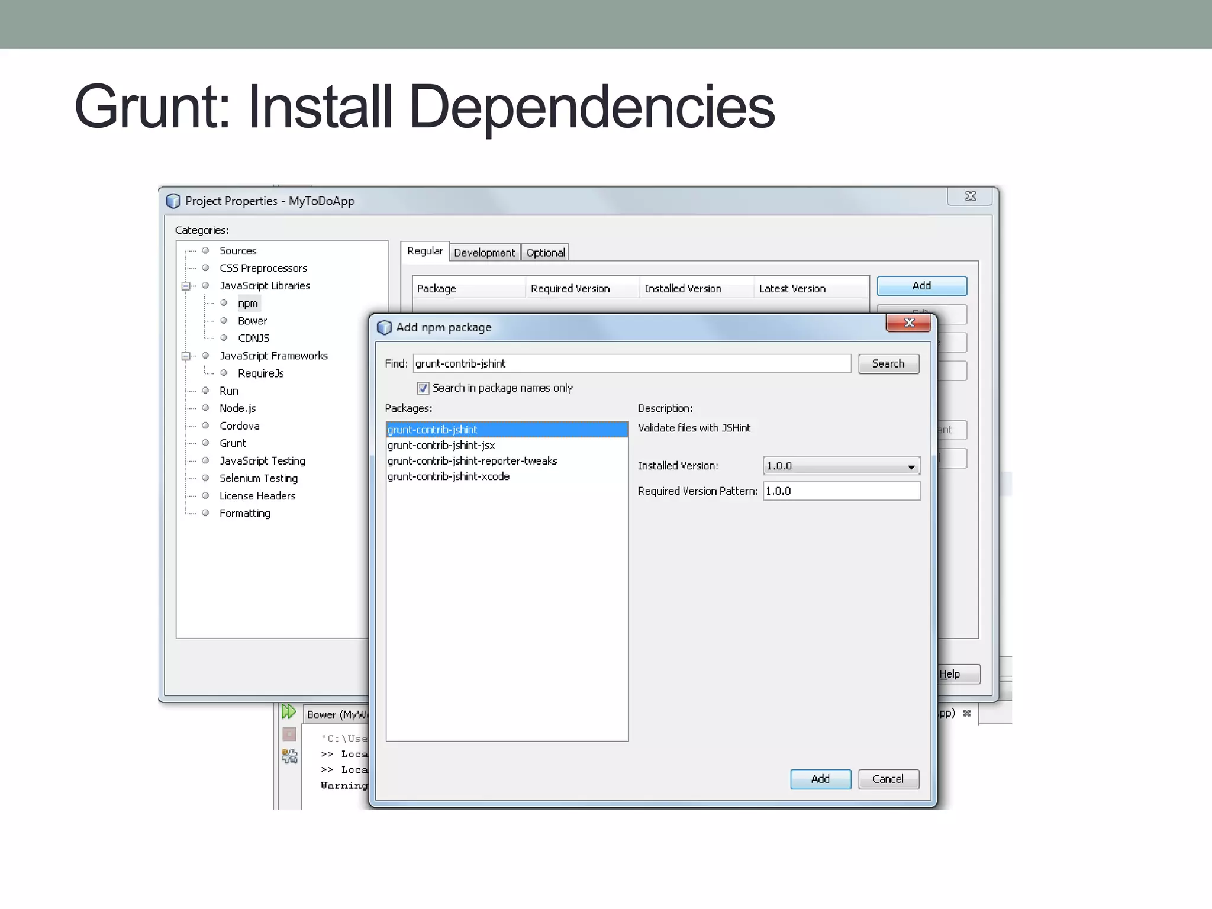Open the Installed Version dropdown
This screenshot has height=909, width=1212.
pos(842,466)
